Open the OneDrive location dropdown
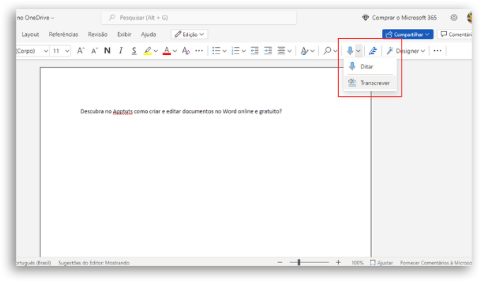495x282 pixels. 35,18
